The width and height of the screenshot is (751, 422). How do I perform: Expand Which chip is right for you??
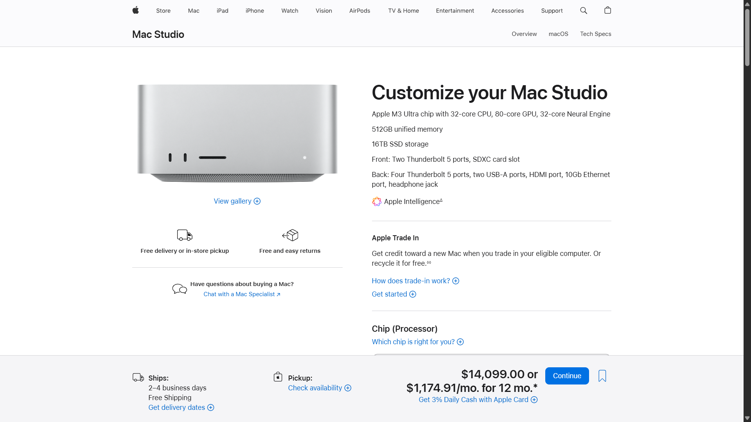click(417, 342)
